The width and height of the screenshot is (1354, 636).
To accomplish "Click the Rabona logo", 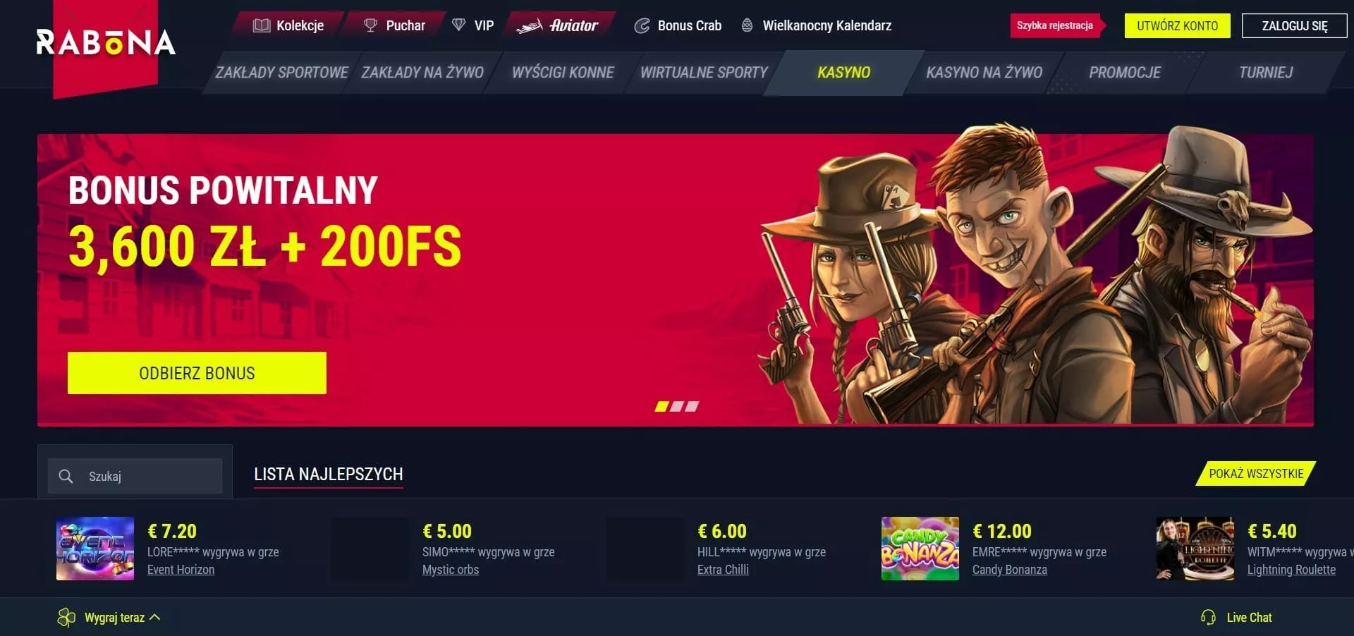I will click(x=106, y=42).
